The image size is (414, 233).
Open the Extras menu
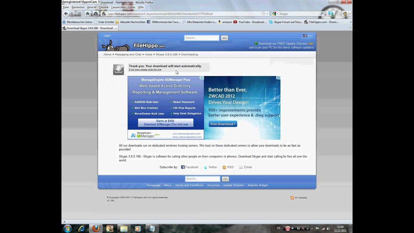coord(132,7)
